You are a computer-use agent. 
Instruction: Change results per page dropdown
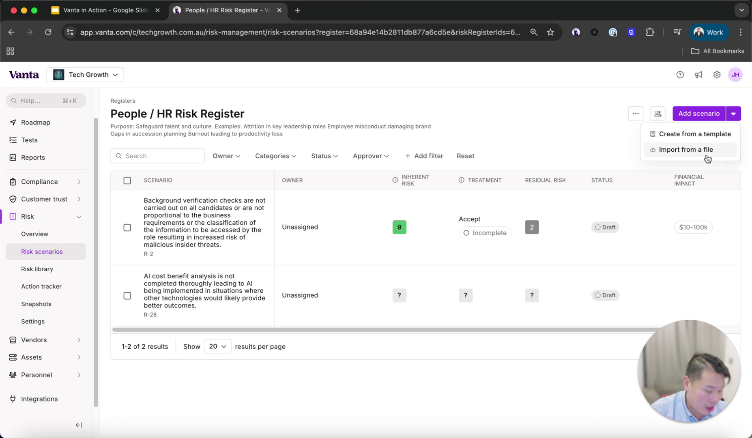pyautogui.click(x=217, y=346)
